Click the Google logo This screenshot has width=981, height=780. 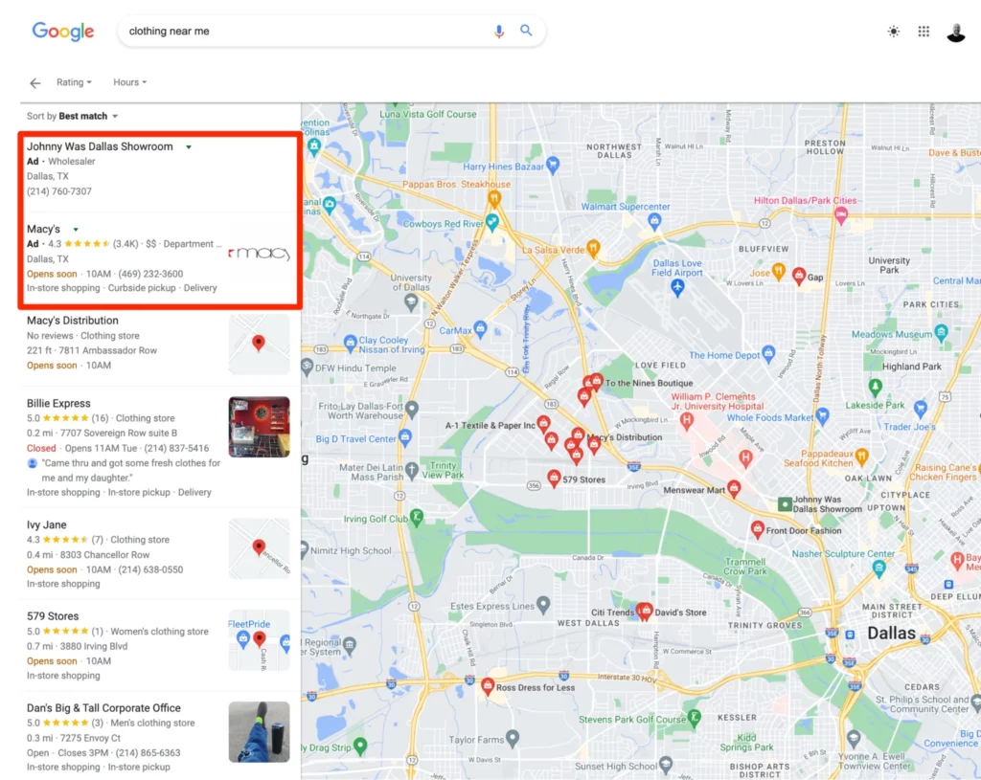tap(63, 32)
